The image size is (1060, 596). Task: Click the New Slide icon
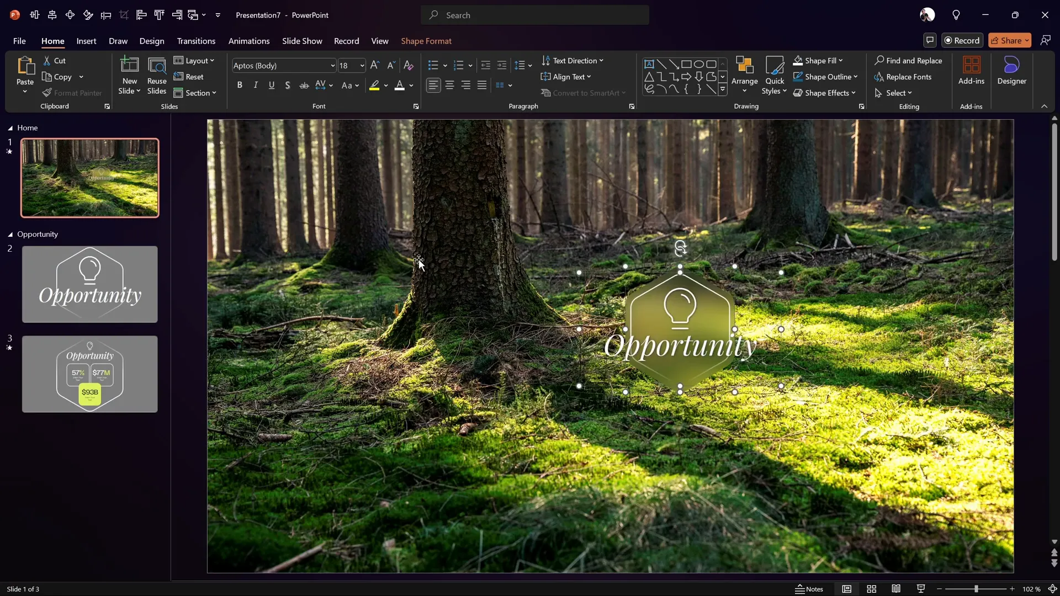(x=130, y=65)
